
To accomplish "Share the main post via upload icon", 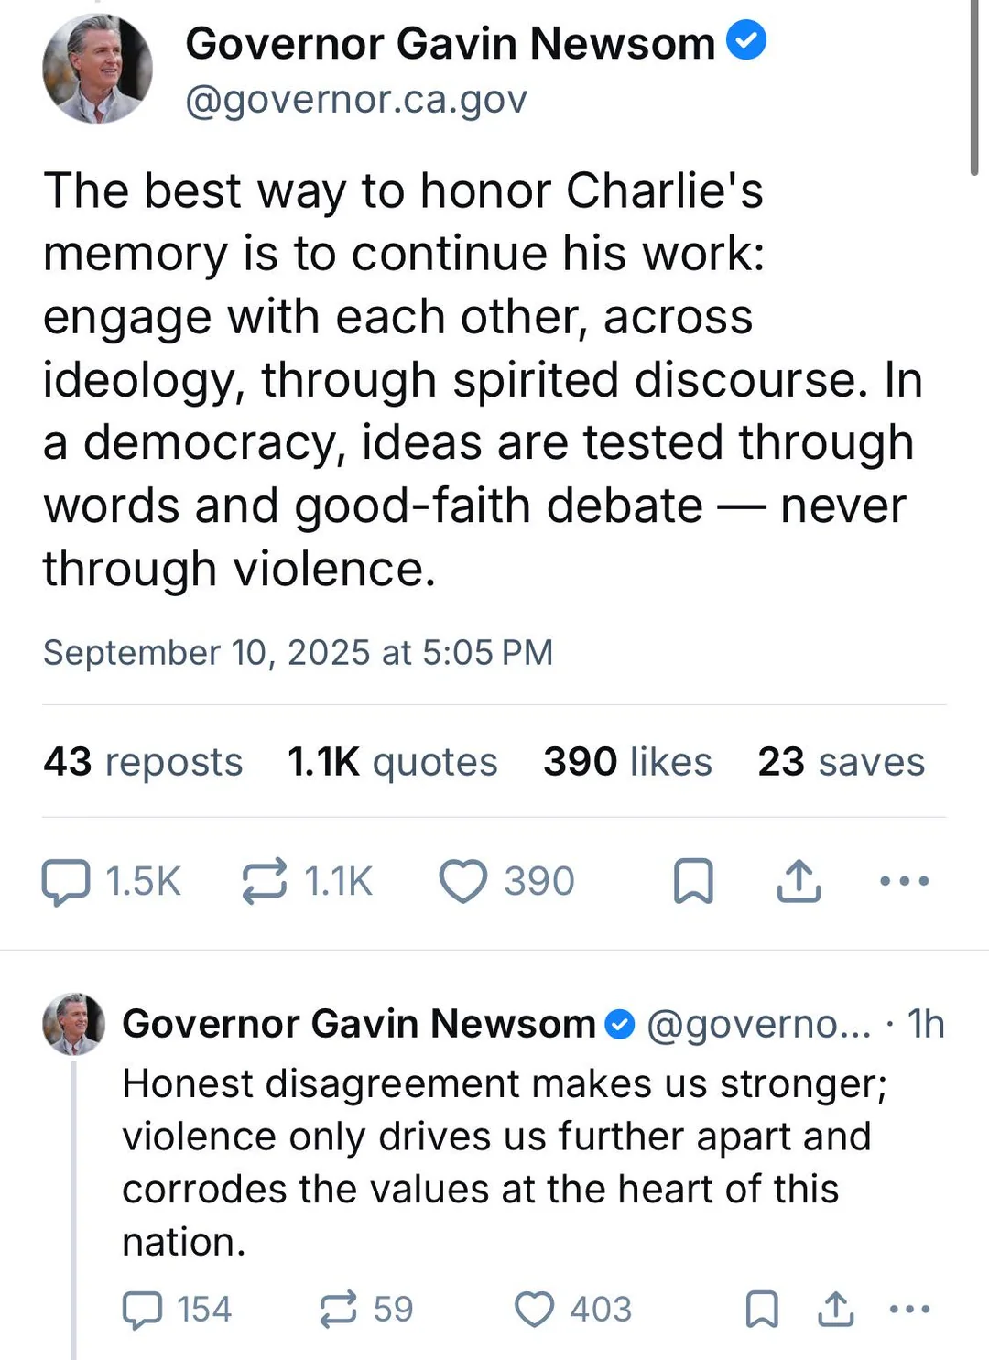I will [x=799, y=882].
